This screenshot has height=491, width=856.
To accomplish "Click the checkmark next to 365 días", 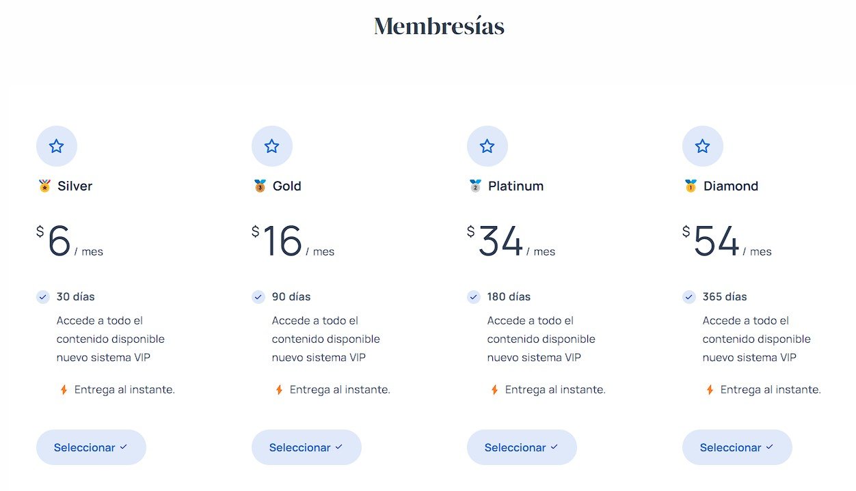I will tap(689, 297).
